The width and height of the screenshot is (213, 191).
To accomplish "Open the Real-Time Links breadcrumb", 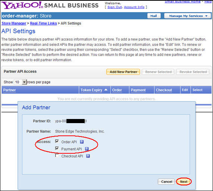I will (x=43, y=24).
